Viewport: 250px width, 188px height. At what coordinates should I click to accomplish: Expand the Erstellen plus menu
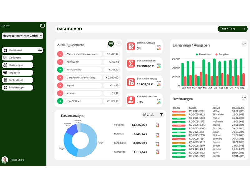pos(244,29)
